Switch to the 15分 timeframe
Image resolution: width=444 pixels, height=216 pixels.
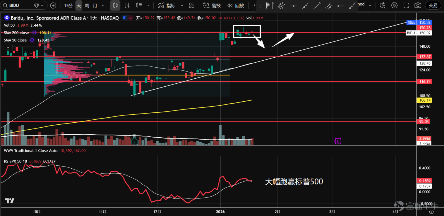coord(69,5)
